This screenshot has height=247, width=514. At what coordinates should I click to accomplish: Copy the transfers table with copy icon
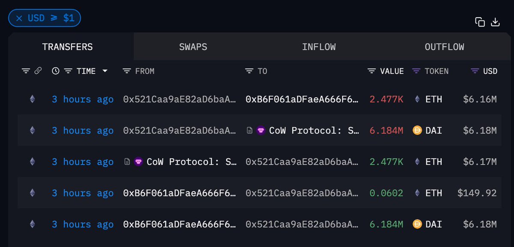click(480, 22)
